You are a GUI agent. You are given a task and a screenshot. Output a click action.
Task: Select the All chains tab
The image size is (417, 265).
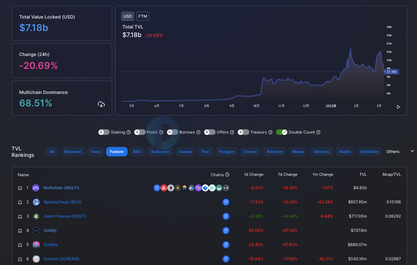(x=52, y=152)
